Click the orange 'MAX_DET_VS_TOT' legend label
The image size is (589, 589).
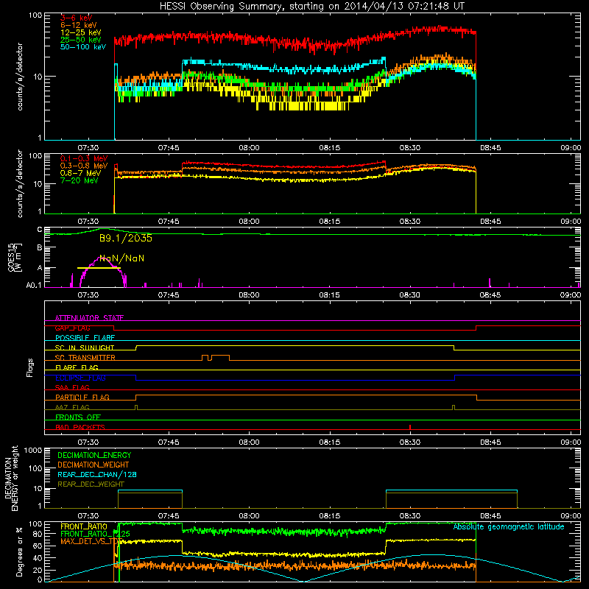click(91, 541)
